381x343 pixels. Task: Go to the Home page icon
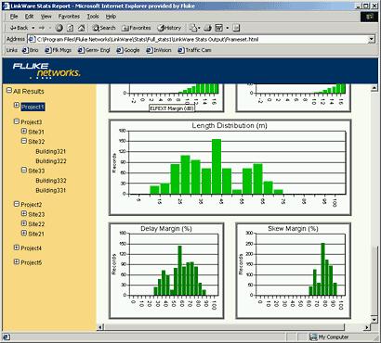[x=81, y=28]
